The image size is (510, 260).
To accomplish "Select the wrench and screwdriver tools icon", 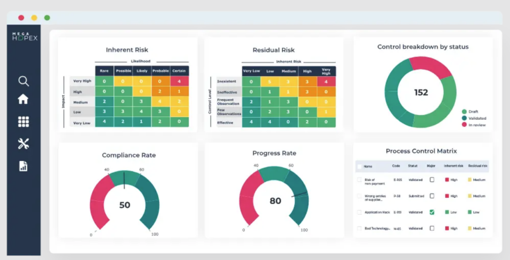I will coord(23,144).
